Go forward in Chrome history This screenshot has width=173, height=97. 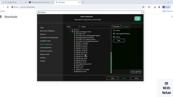(4, 7)
